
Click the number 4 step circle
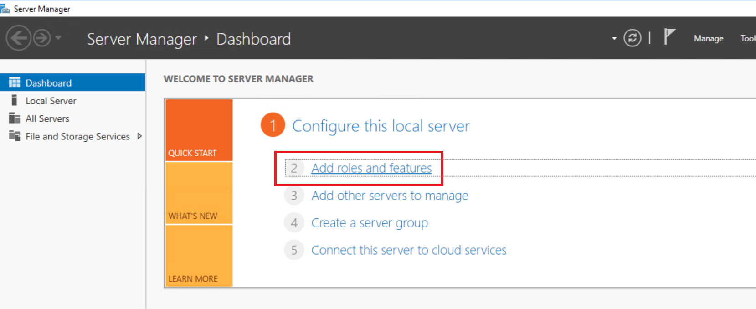tap(294, 223)
